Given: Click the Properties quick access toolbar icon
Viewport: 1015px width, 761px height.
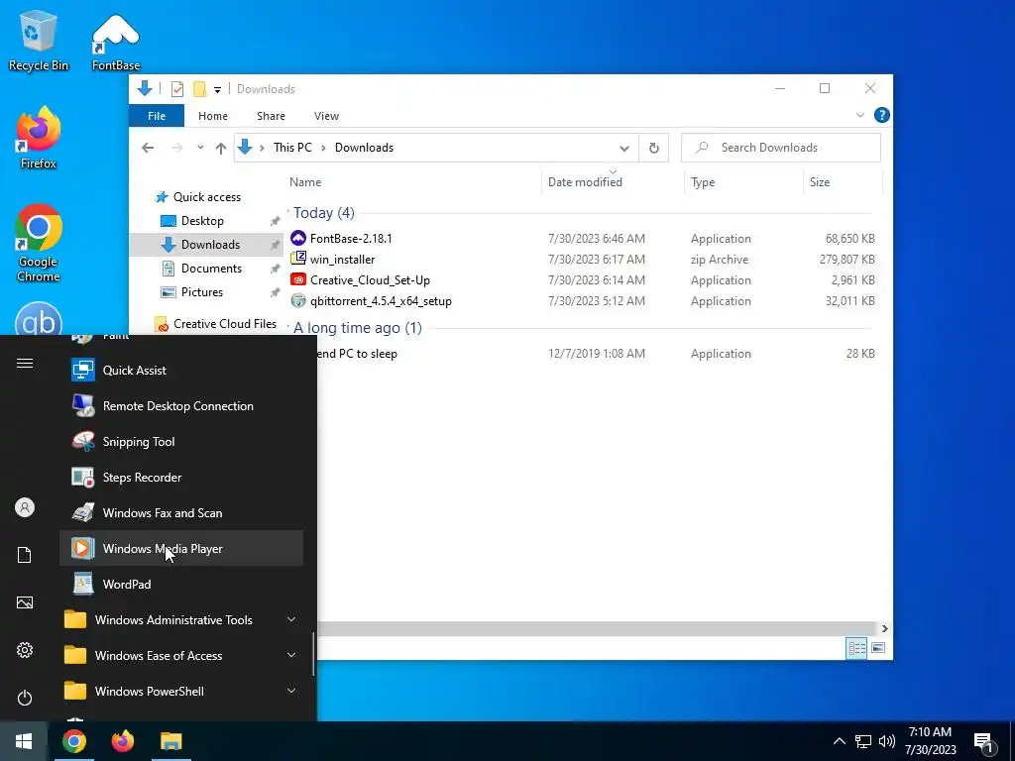Looking at the screenshot, I should pyautogui.click(x=176, y=89).
